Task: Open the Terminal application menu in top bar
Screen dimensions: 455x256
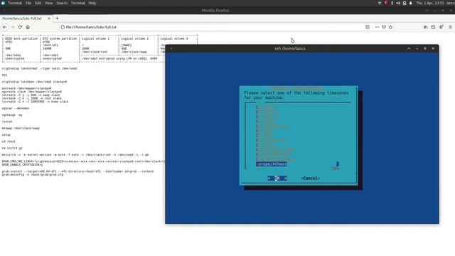Action: pos(14,3)
